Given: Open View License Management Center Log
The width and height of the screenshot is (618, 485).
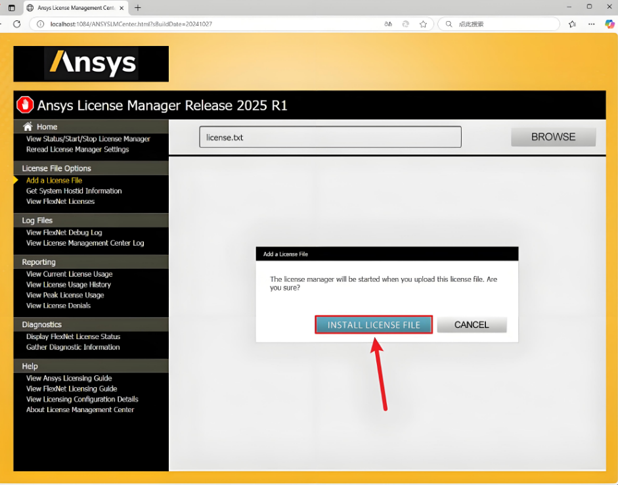Looking at the screenshot, I should point(85,243).
